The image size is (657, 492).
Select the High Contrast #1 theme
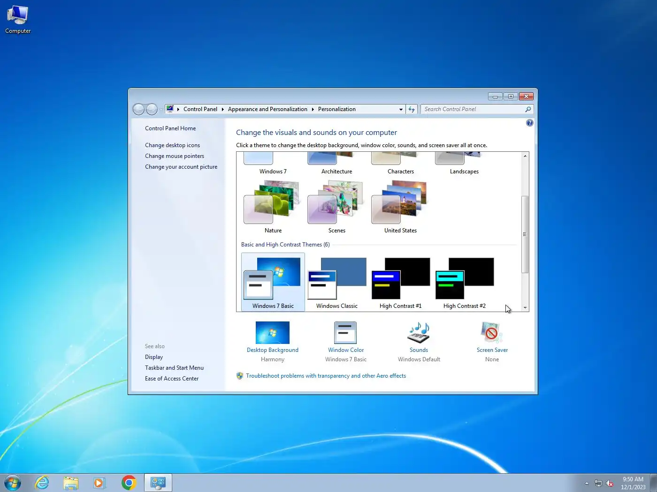[401, 282]
